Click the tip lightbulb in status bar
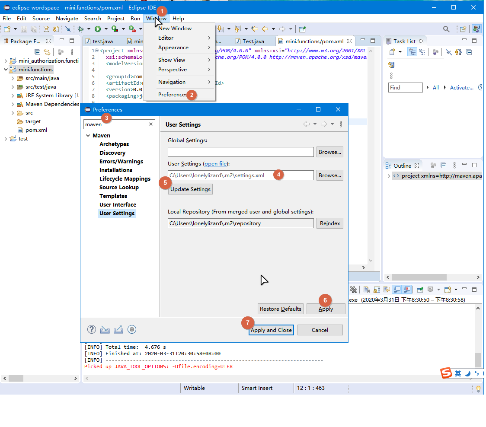The image size is (486, 427). [478, 389]
